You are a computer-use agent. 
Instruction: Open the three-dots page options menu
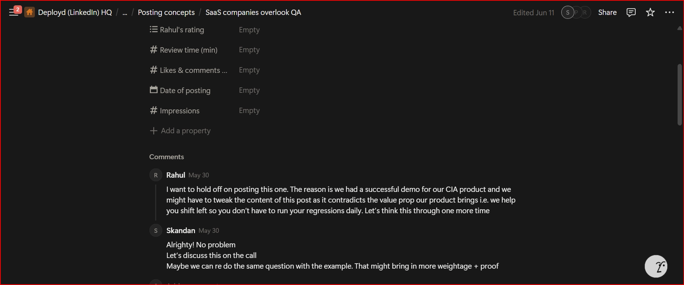[669, 12]
